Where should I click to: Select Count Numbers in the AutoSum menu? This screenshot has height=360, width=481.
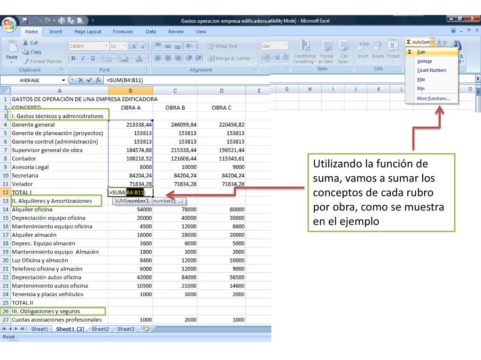coord(432,70)
